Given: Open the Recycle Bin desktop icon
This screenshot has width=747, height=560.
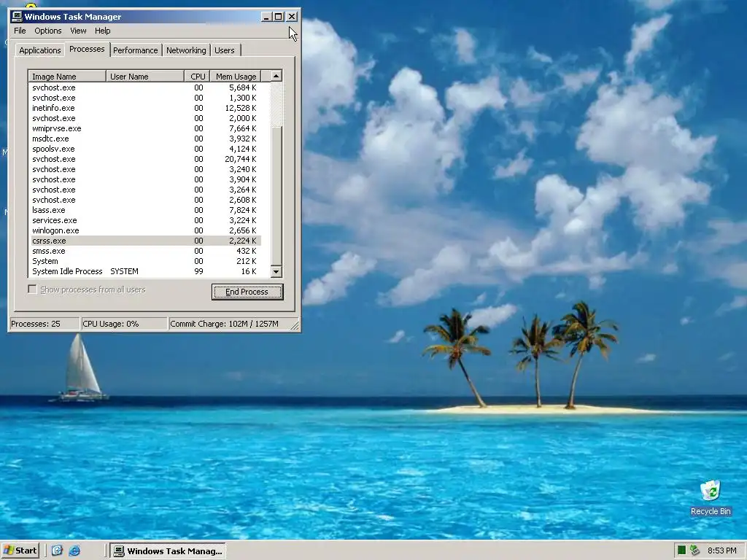Looking at the screenshot, I should click(711, 497).
